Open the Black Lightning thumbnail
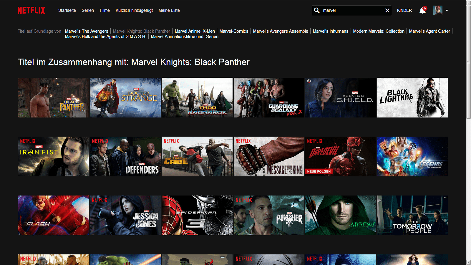Screen dimensions: 471x265 pyautogui.click(x=412, y=97)
